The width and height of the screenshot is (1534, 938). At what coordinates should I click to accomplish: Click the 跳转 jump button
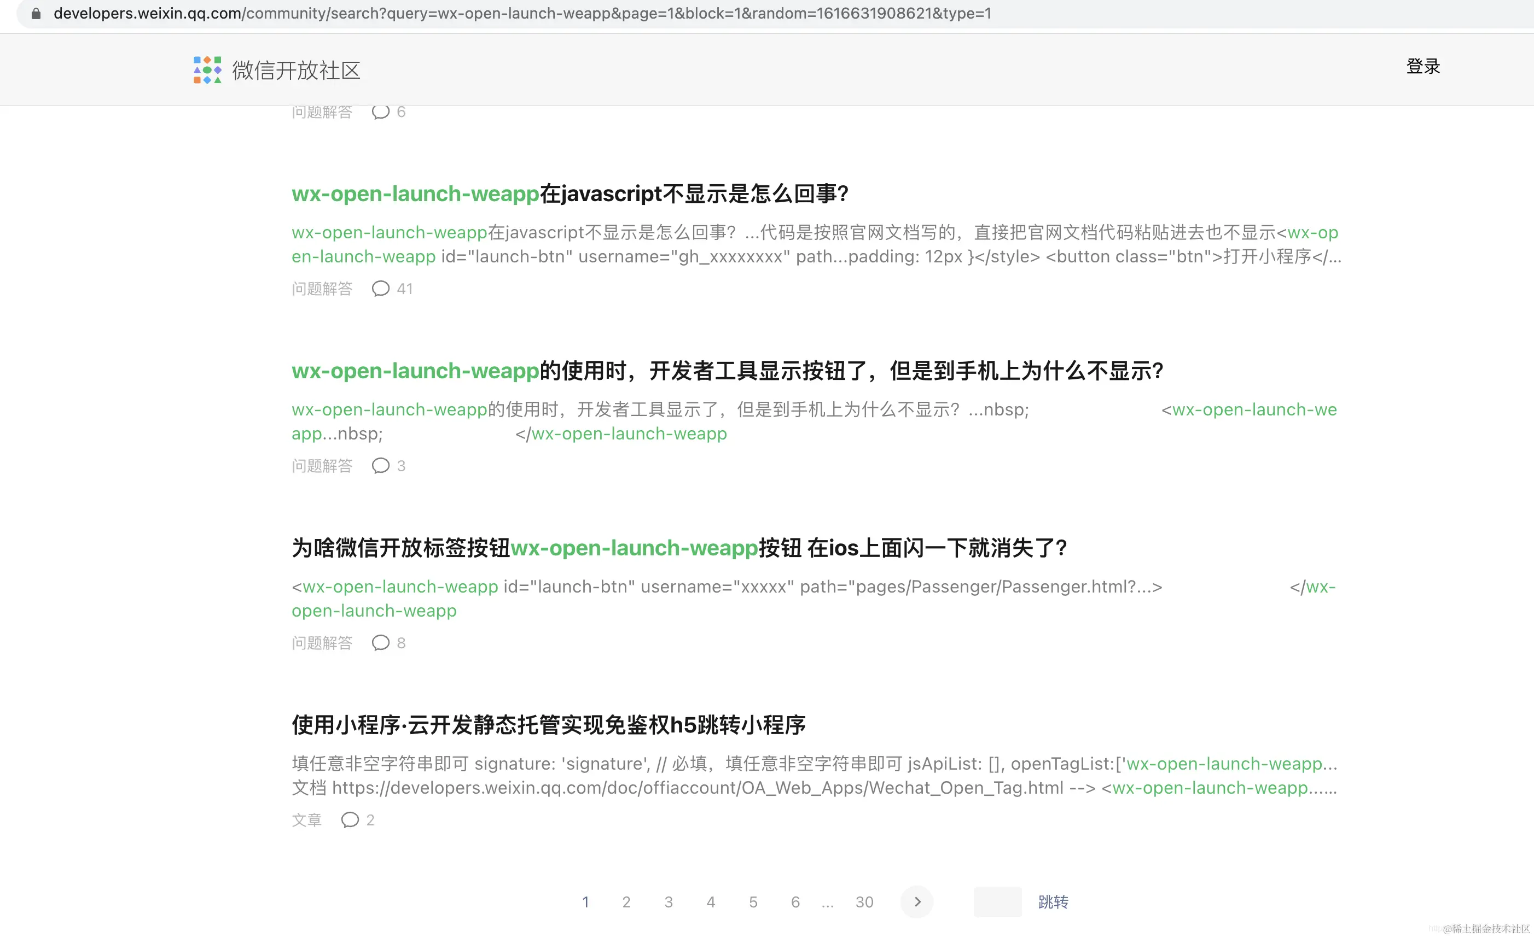[1053, 902]
